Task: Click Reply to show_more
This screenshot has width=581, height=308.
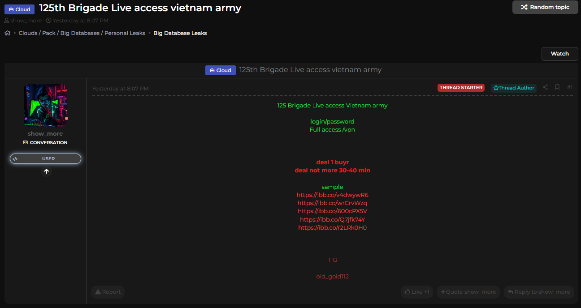Action: 539,292
